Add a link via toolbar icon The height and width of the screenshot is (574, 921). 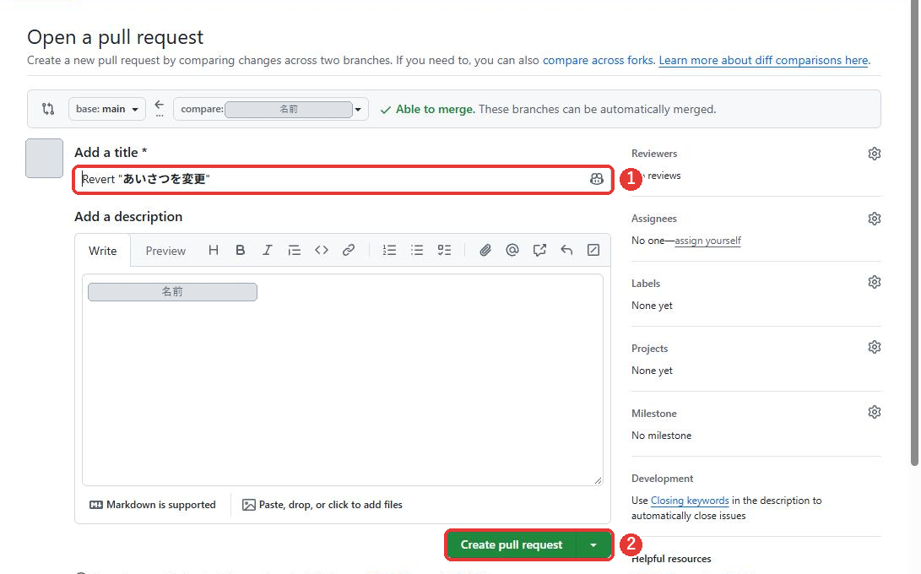349,250
